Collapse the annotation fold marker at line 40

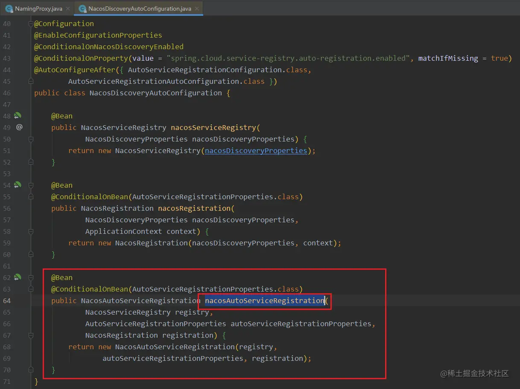pos(31,24)
